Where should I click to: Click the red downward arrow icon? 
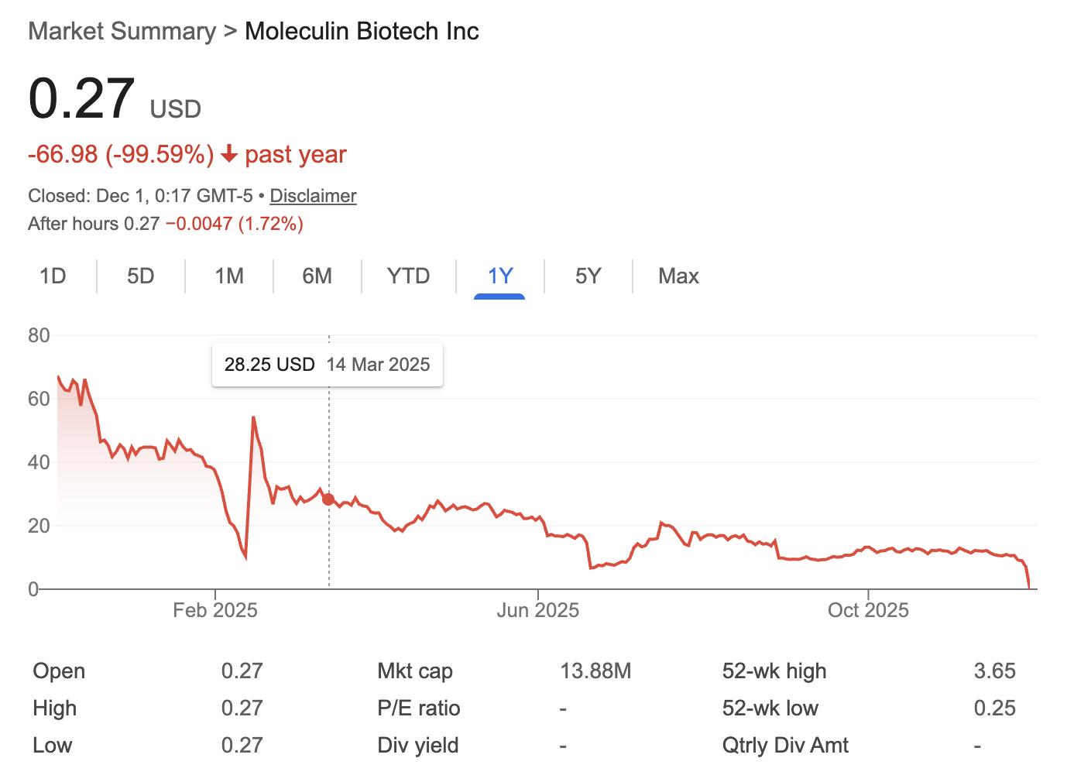coord(228,155)
